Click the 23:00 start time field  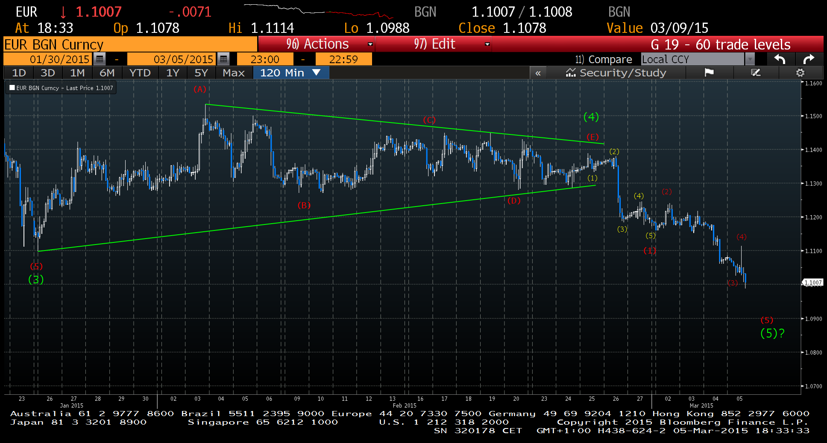[x=265, y=59]
